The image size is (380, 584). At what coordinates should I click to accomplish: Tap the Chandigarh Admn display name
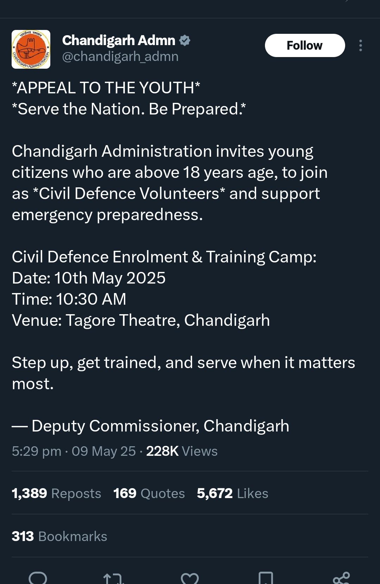tap(119, 41)
